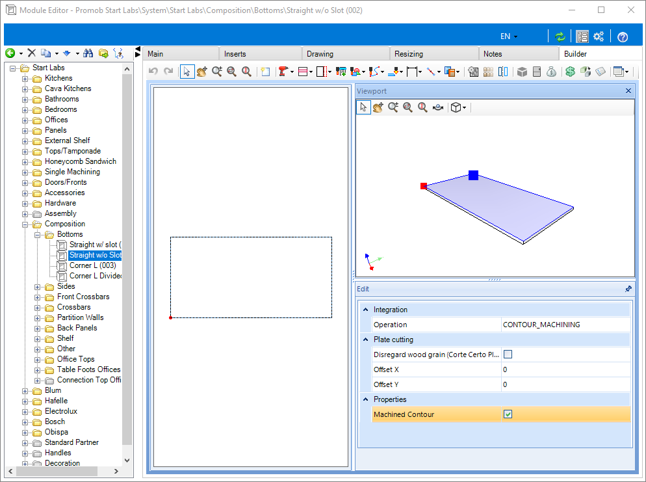
Task: Collapse the Plate cutting section
Action: point(365,340)
